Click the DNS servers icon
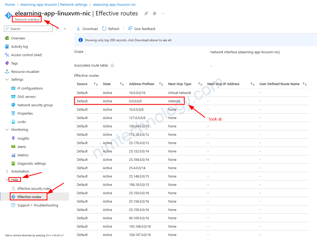317x237 pixels. (13, 97)
